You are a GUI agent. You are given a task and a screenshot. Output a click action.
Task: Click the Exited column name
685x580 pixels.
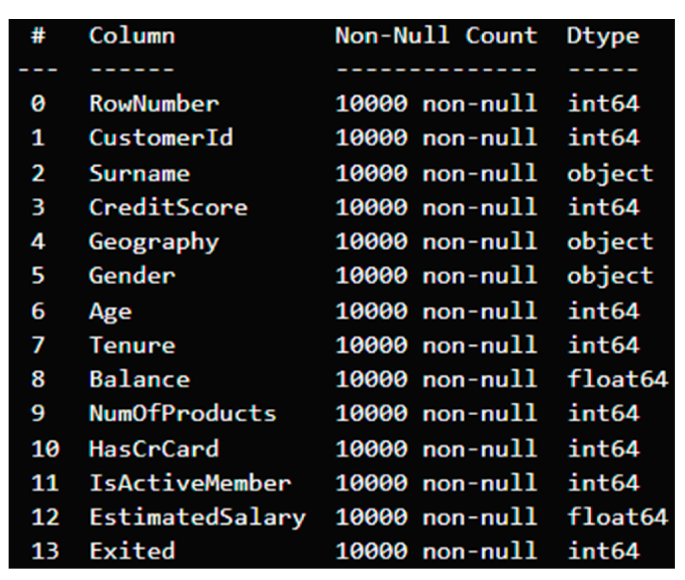[133, 551]
